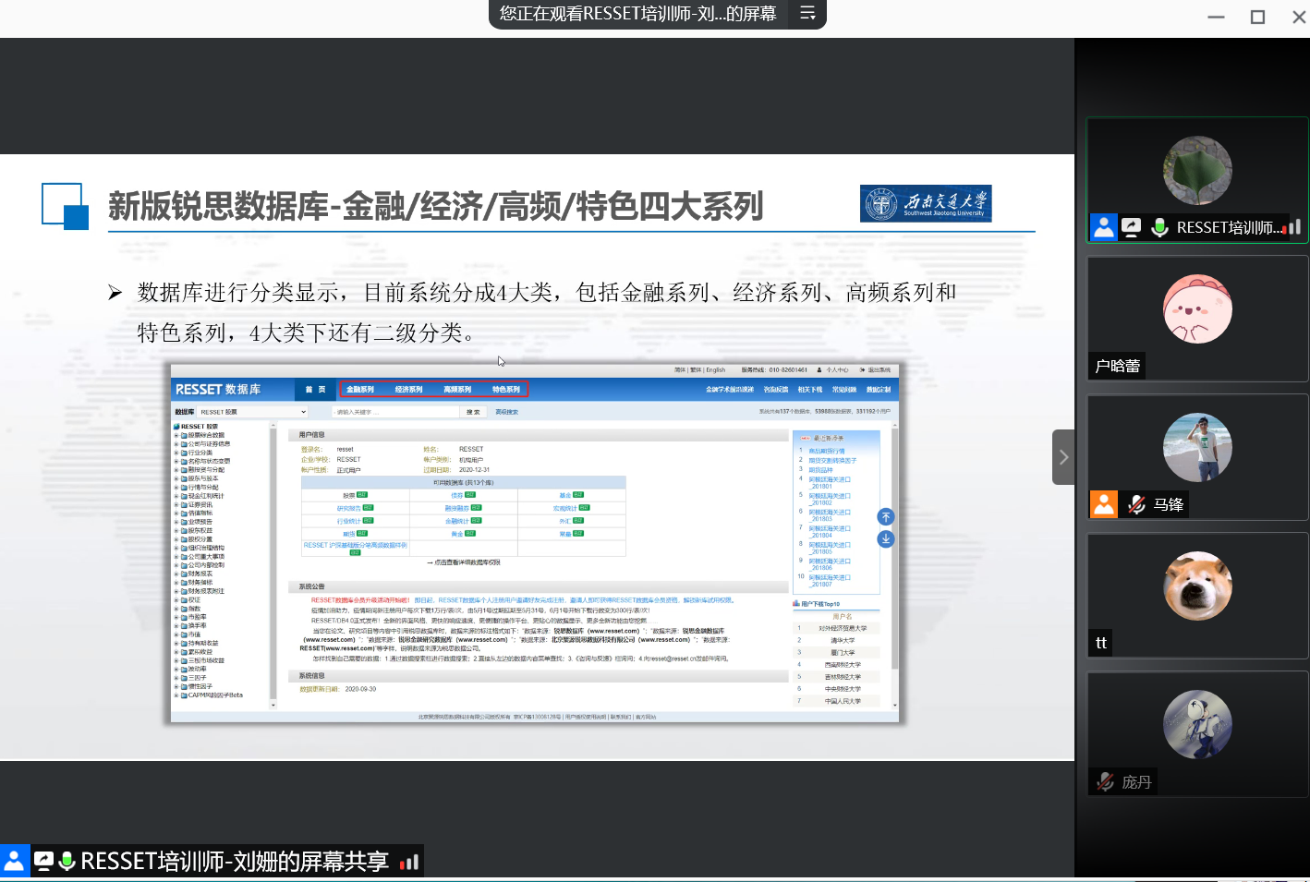
Task: Open 研究报告 database link in table
Action: (349, 508)
